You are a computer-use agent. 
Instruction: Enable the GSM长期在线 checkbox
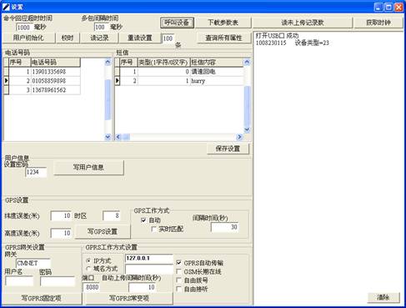[178, 271]
